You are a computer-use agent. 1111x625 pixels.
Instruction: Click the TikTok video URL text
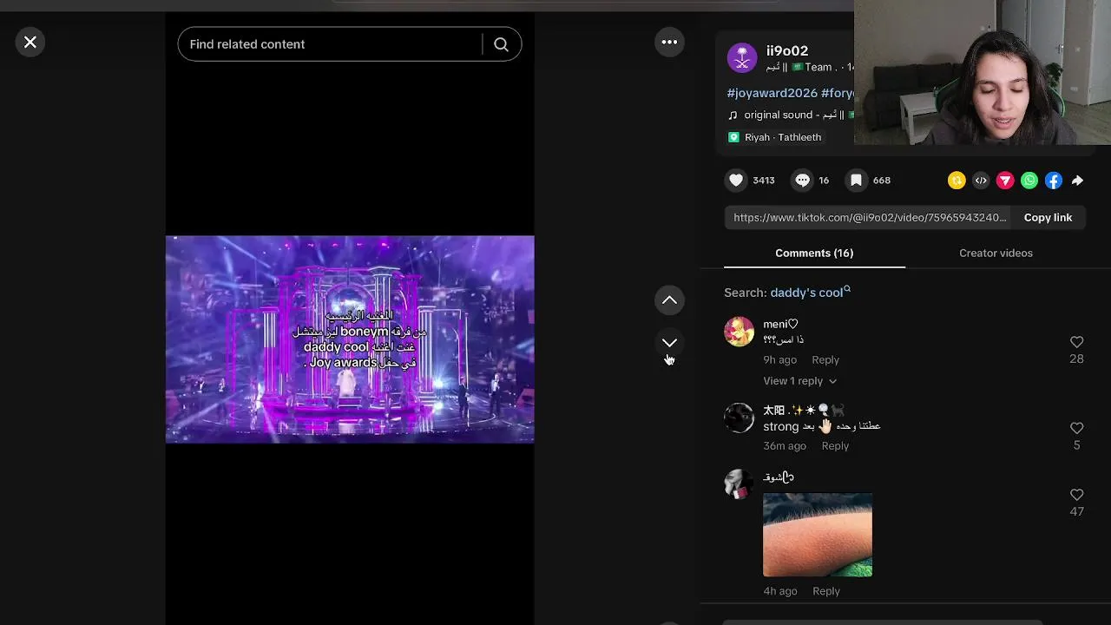click(x=870, y=218)
